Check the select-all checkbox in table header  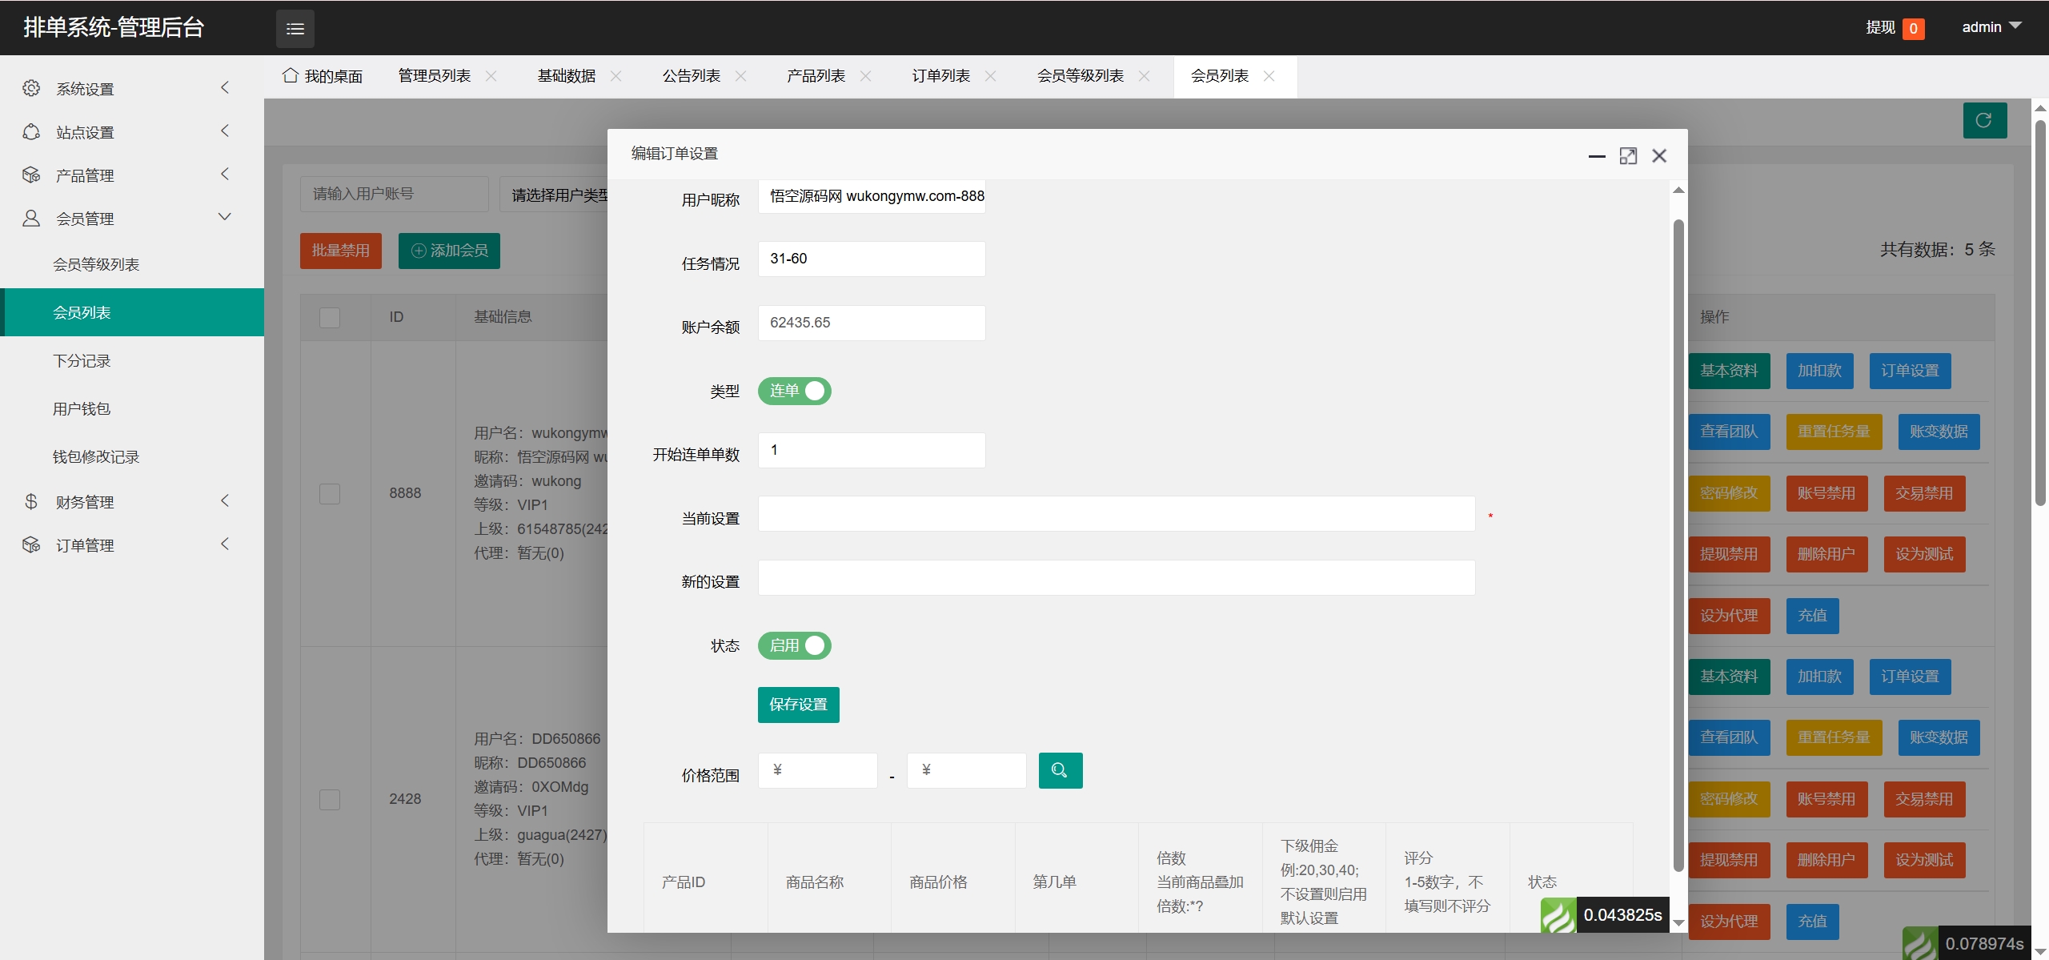(x=330, y=317)
